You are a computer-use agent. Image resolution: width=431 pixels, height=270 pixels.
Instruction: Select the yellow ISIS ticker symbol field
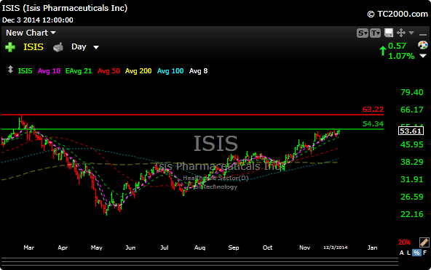(33, 47)
